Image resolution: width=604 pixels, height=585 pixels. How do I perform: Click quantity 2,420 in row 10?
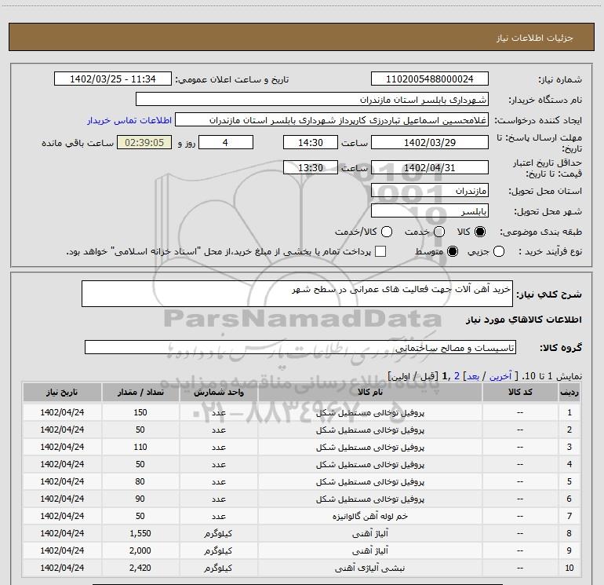point(140,568)
